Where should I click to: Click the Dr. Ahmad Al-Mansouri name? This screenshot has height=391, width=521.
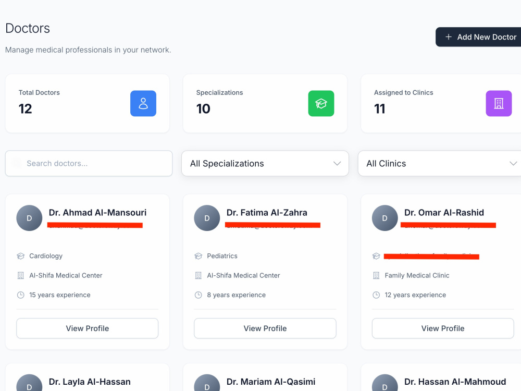coord(98,213)
